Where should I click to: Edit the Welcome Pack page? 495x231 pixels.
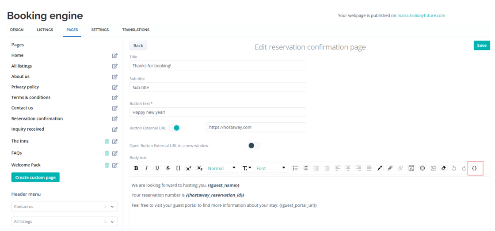[115, 165]
